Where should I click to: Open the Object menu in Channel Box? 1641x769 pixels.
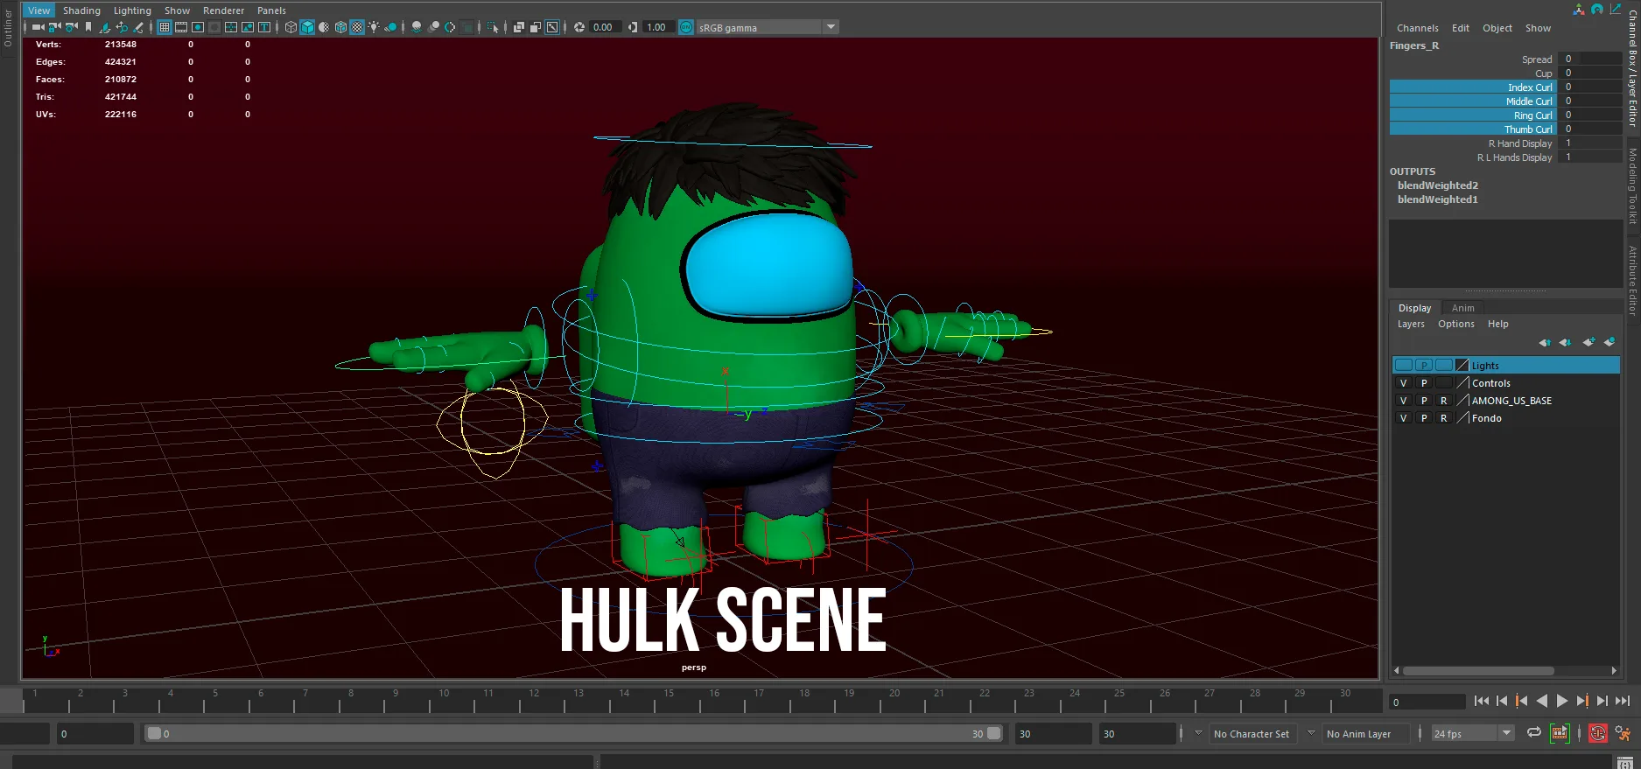(1497, 28)
